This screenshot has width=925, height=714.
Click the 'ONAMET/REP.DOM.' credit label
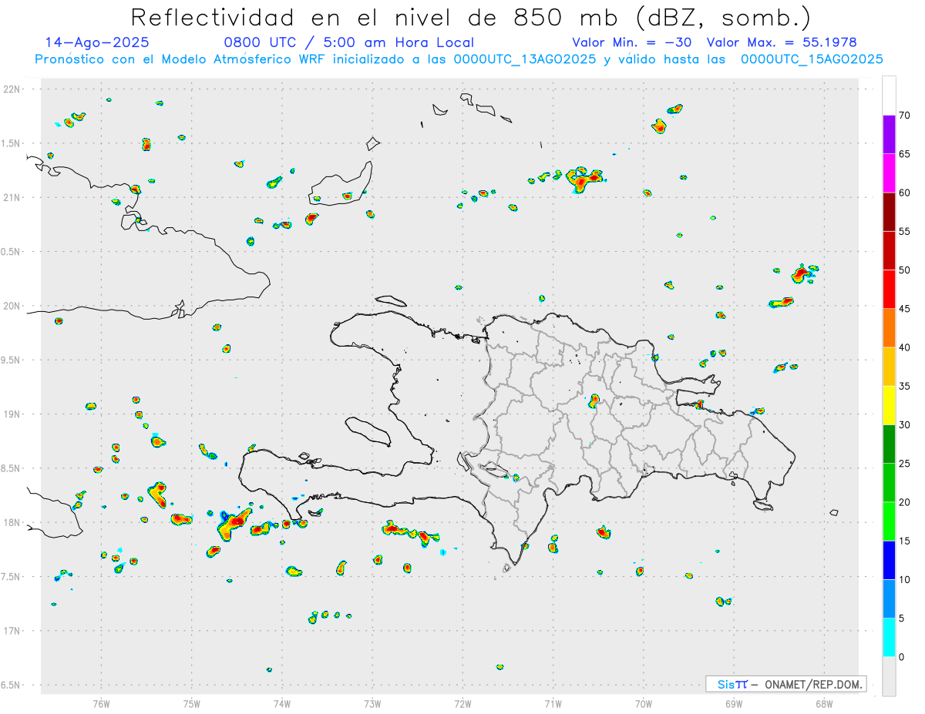click(813, 684)
